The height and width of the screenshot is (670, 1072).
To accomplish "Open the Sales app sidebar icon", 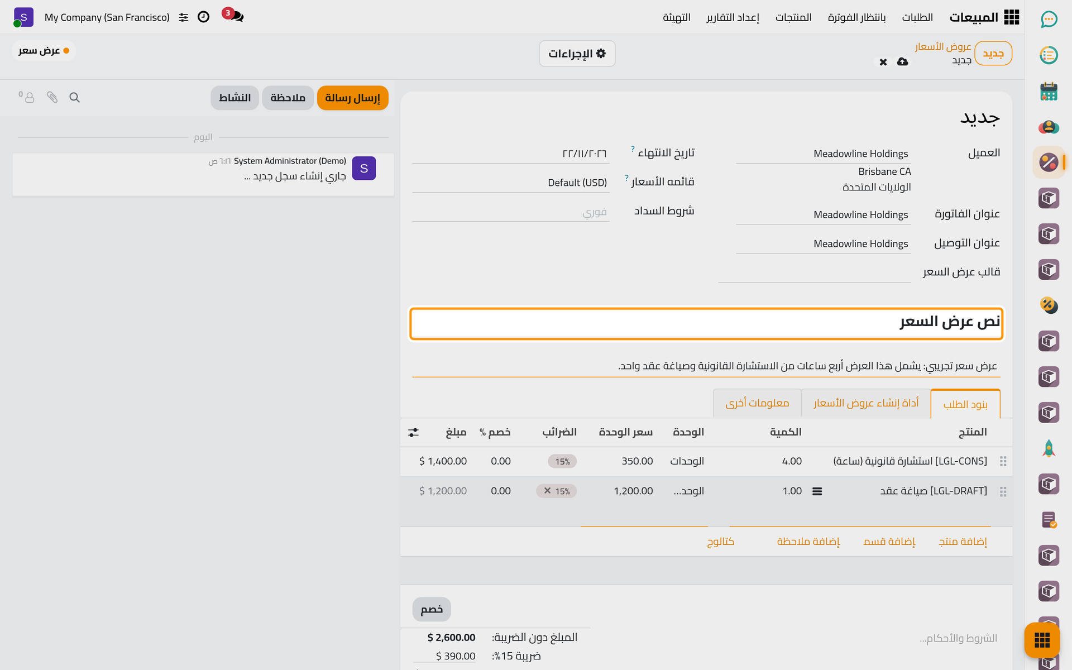I will point(1049,162).
